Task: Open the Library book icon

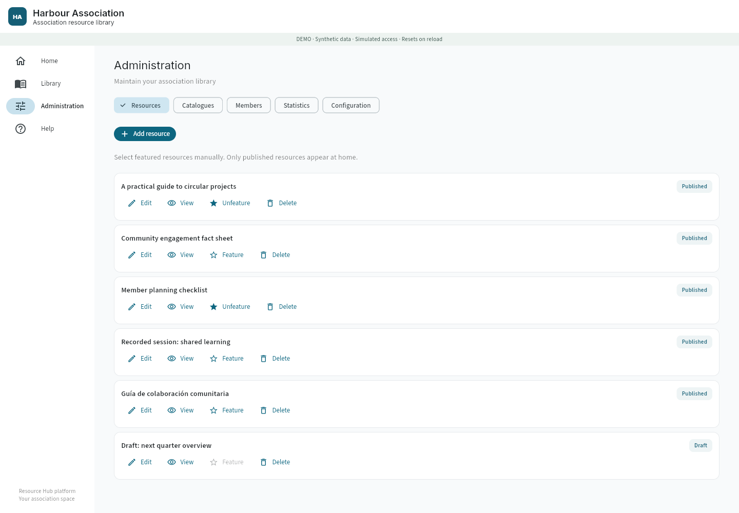Action: tap(21, 84)
